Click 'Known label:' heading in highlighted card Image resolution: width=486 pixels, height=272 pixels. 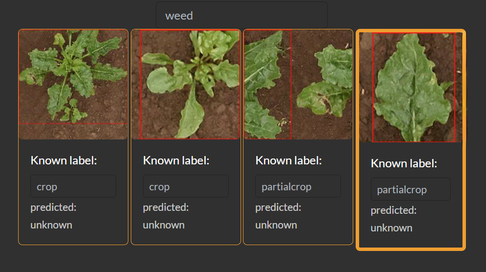coord(404,163)
